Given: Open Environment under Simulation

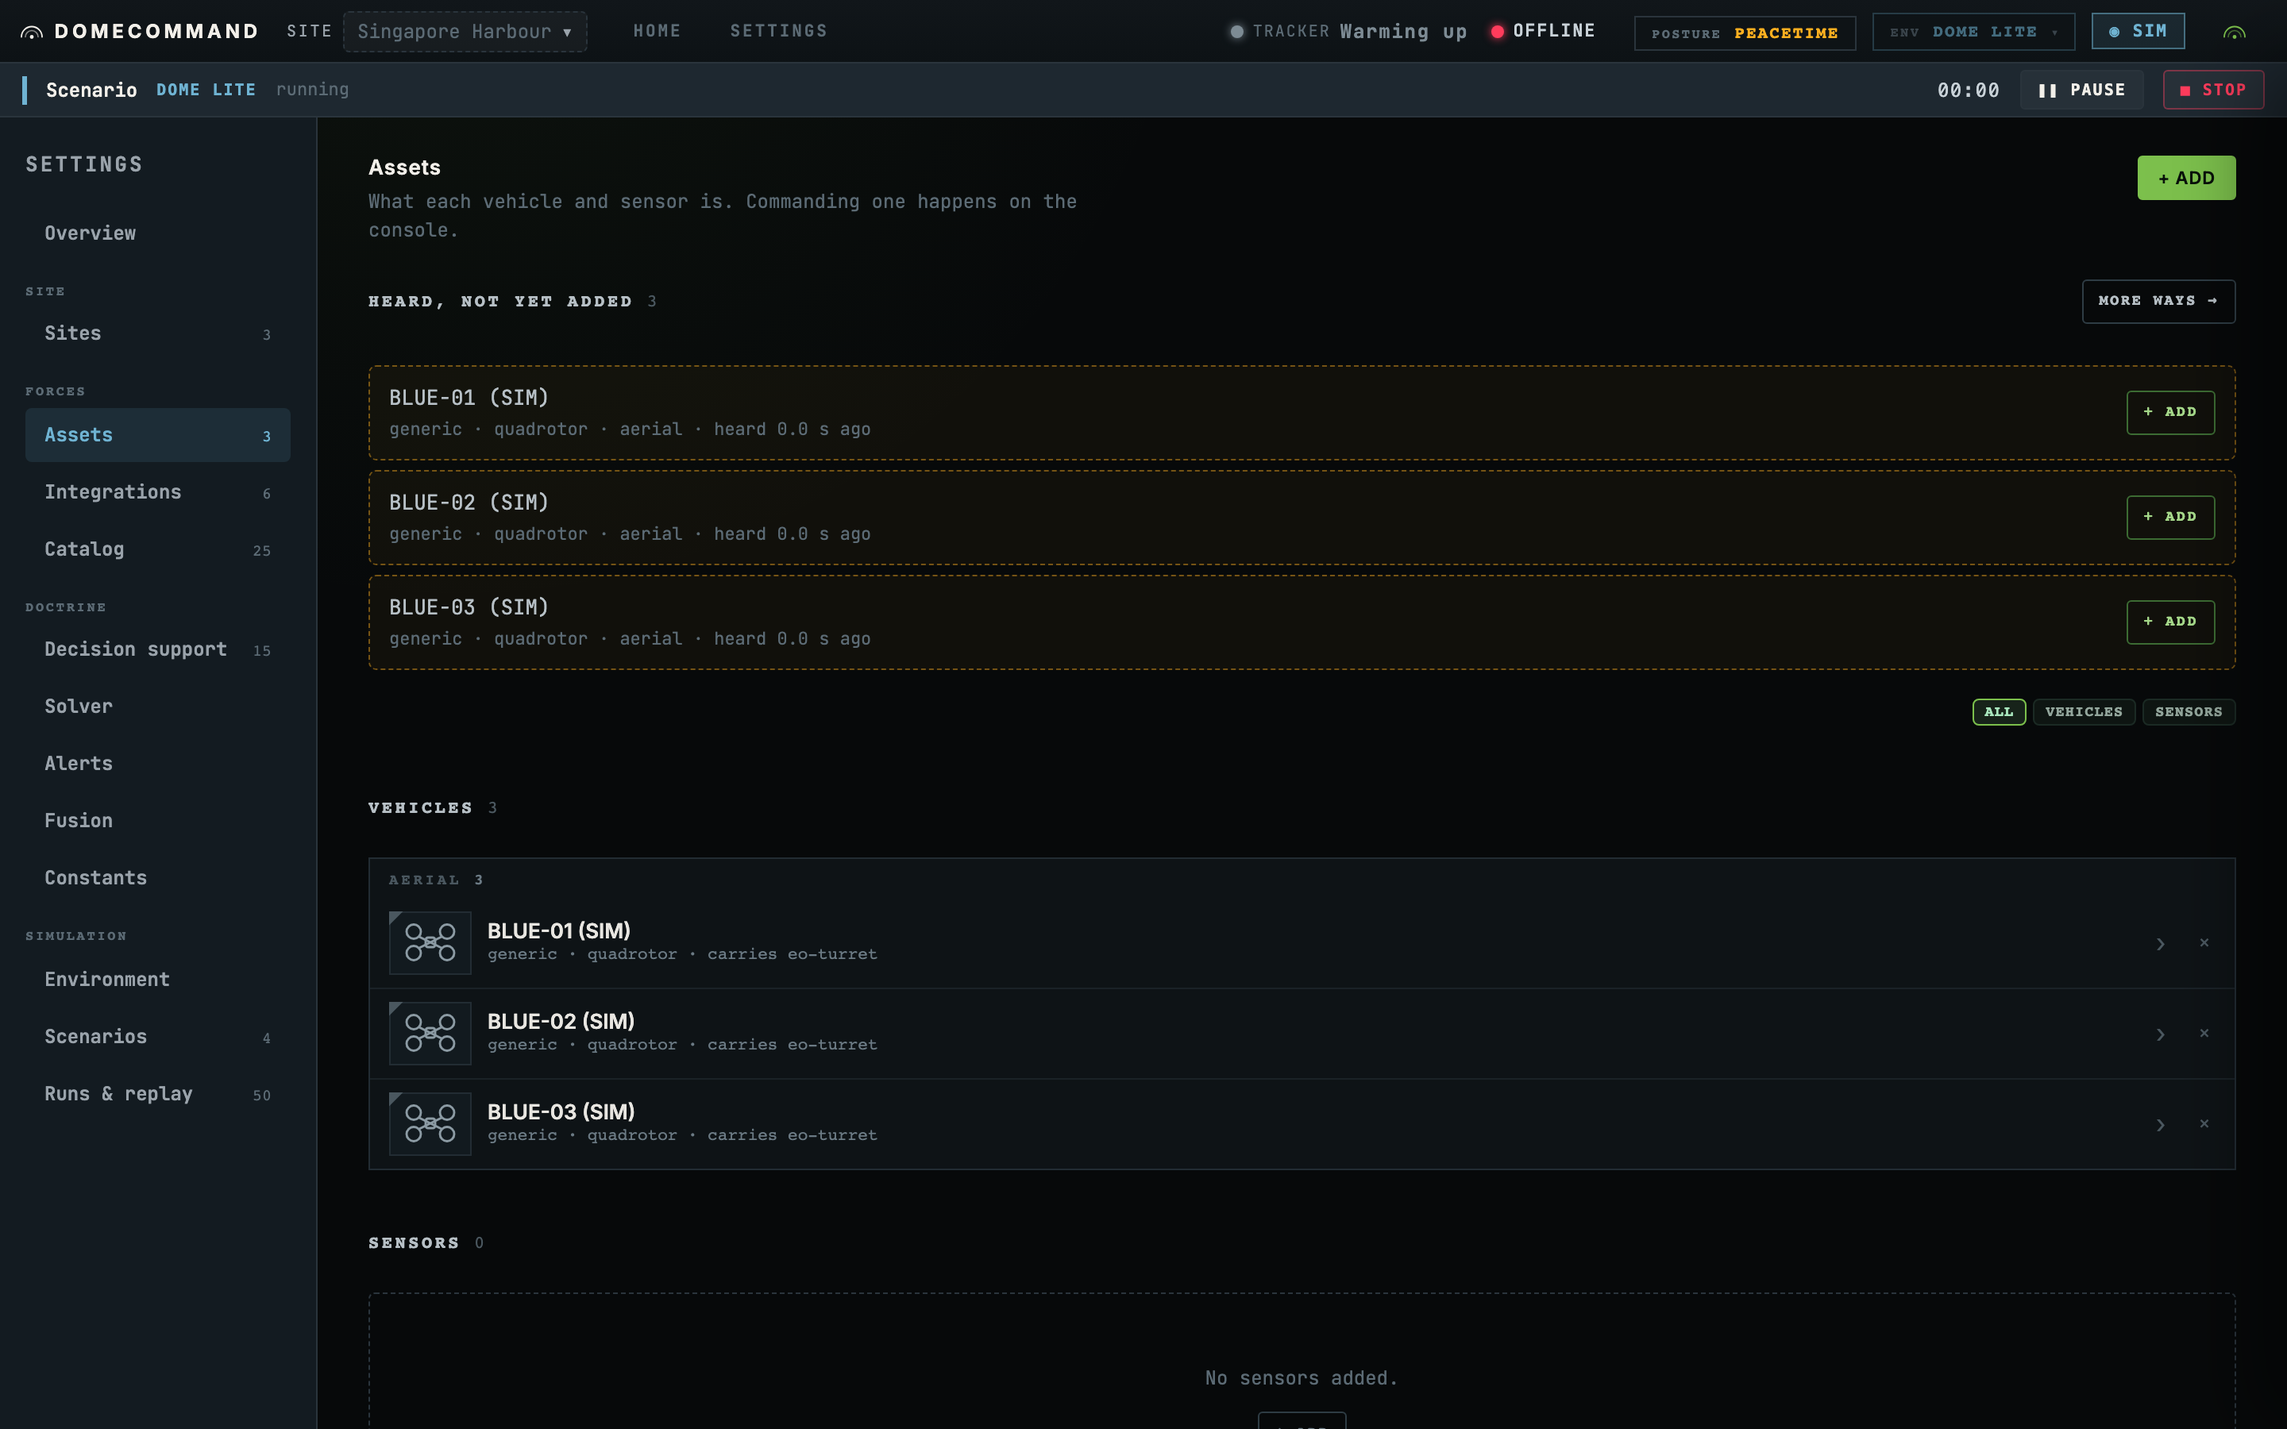Looking at the screenshot, I should [158, 980].
